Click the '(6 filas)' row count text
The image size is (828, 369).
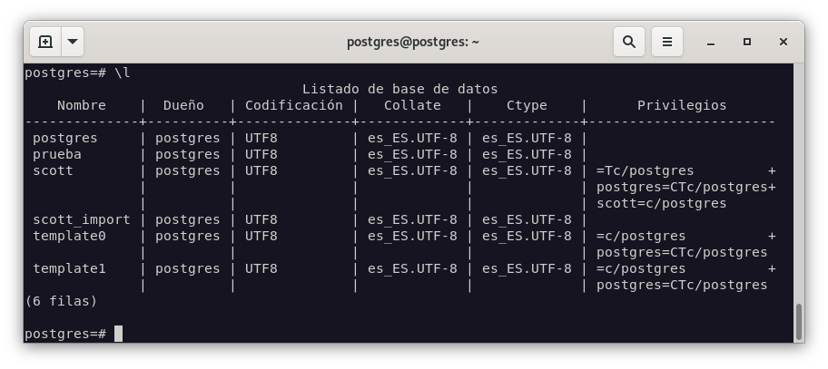(61, 301)
